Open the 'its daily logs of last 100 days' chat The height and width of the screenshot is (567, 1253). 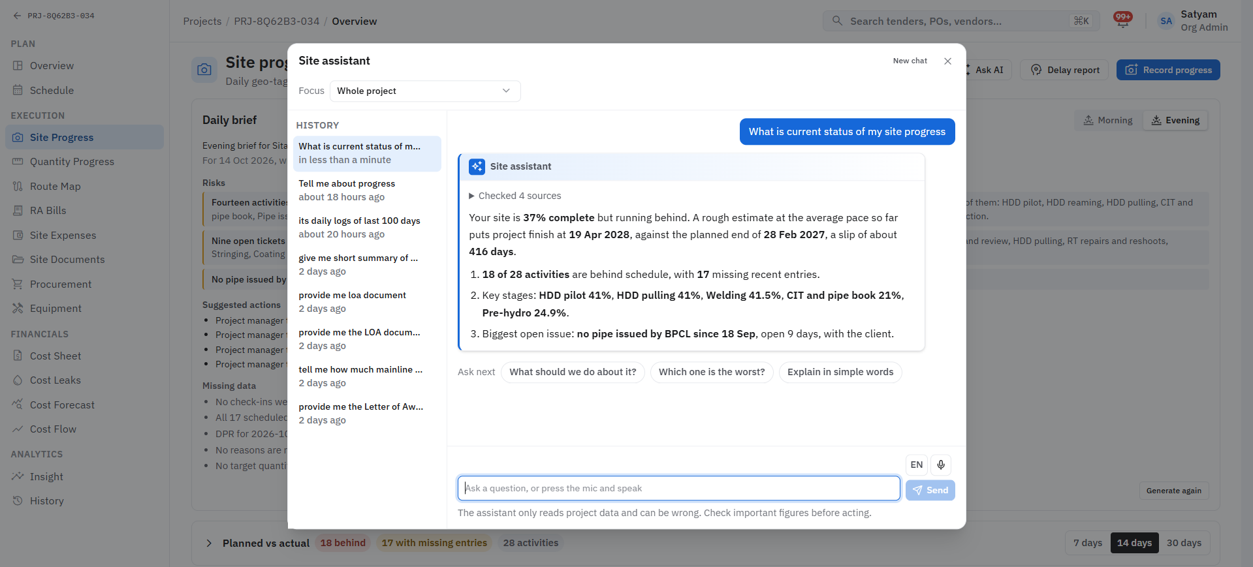coord(367,228)
